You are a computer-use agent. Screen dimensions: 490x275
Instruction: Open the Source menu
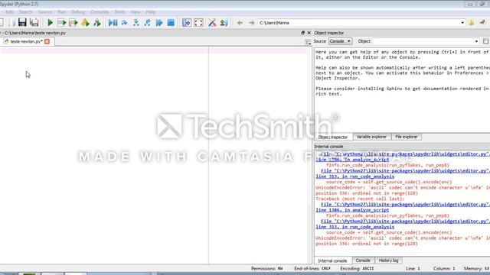pos(45,12)
